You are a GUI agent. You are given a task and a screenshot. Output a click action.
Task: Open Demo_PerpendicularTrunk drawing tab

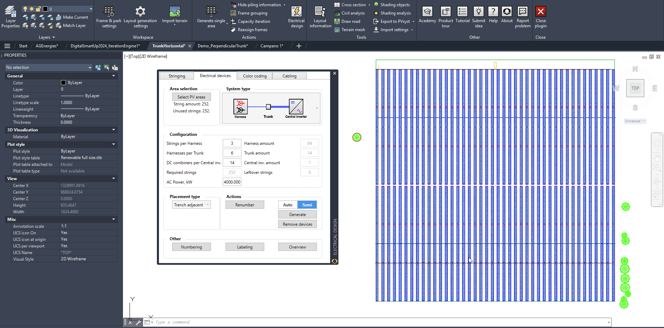pos(223,46)
